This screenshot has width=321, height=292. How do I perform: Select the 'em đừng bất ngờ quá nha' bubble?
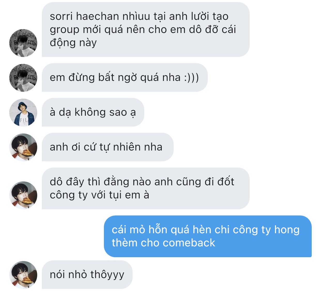[125, 77]
